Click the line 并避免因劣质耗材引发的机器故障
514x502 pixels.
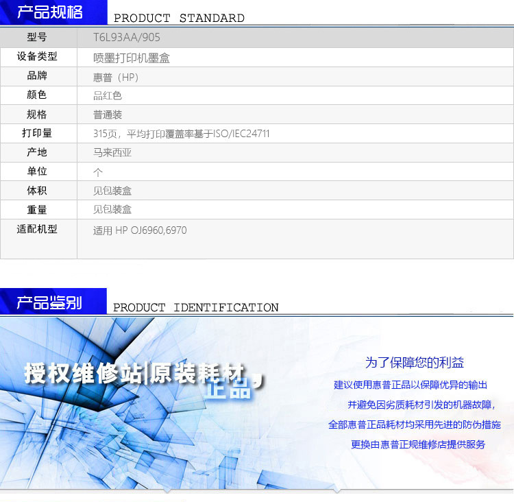pos(421,405)
